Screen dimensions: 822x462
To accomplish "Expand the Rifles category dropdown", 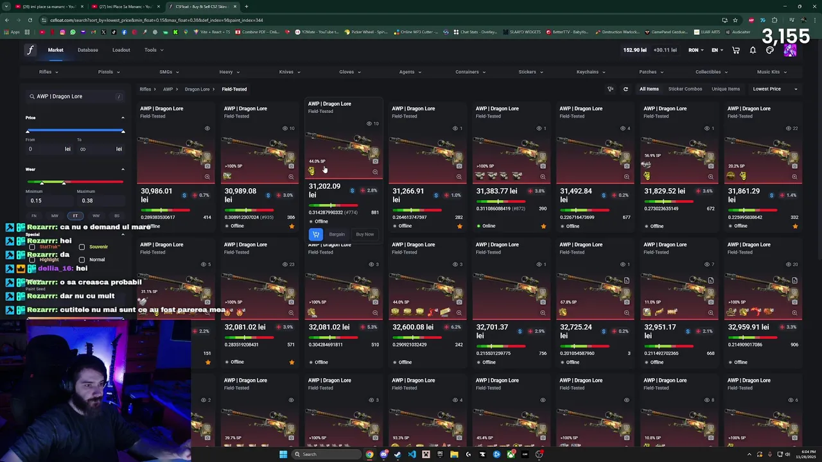I will (49, 72).
